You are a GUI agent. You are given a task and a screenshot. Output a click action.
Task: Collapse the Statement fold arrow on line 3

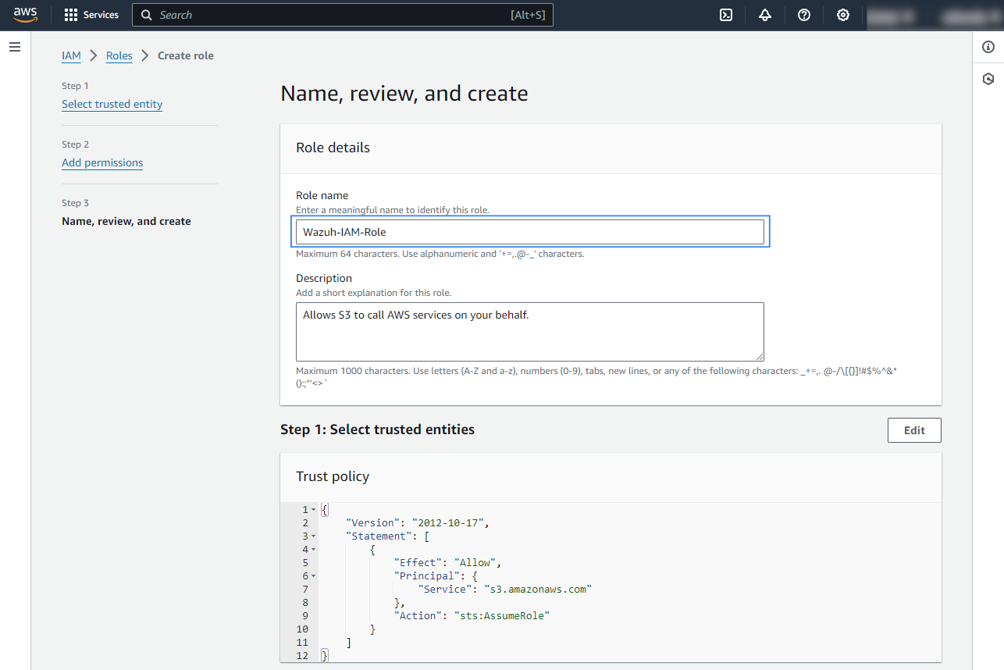[x=314, y=536]
